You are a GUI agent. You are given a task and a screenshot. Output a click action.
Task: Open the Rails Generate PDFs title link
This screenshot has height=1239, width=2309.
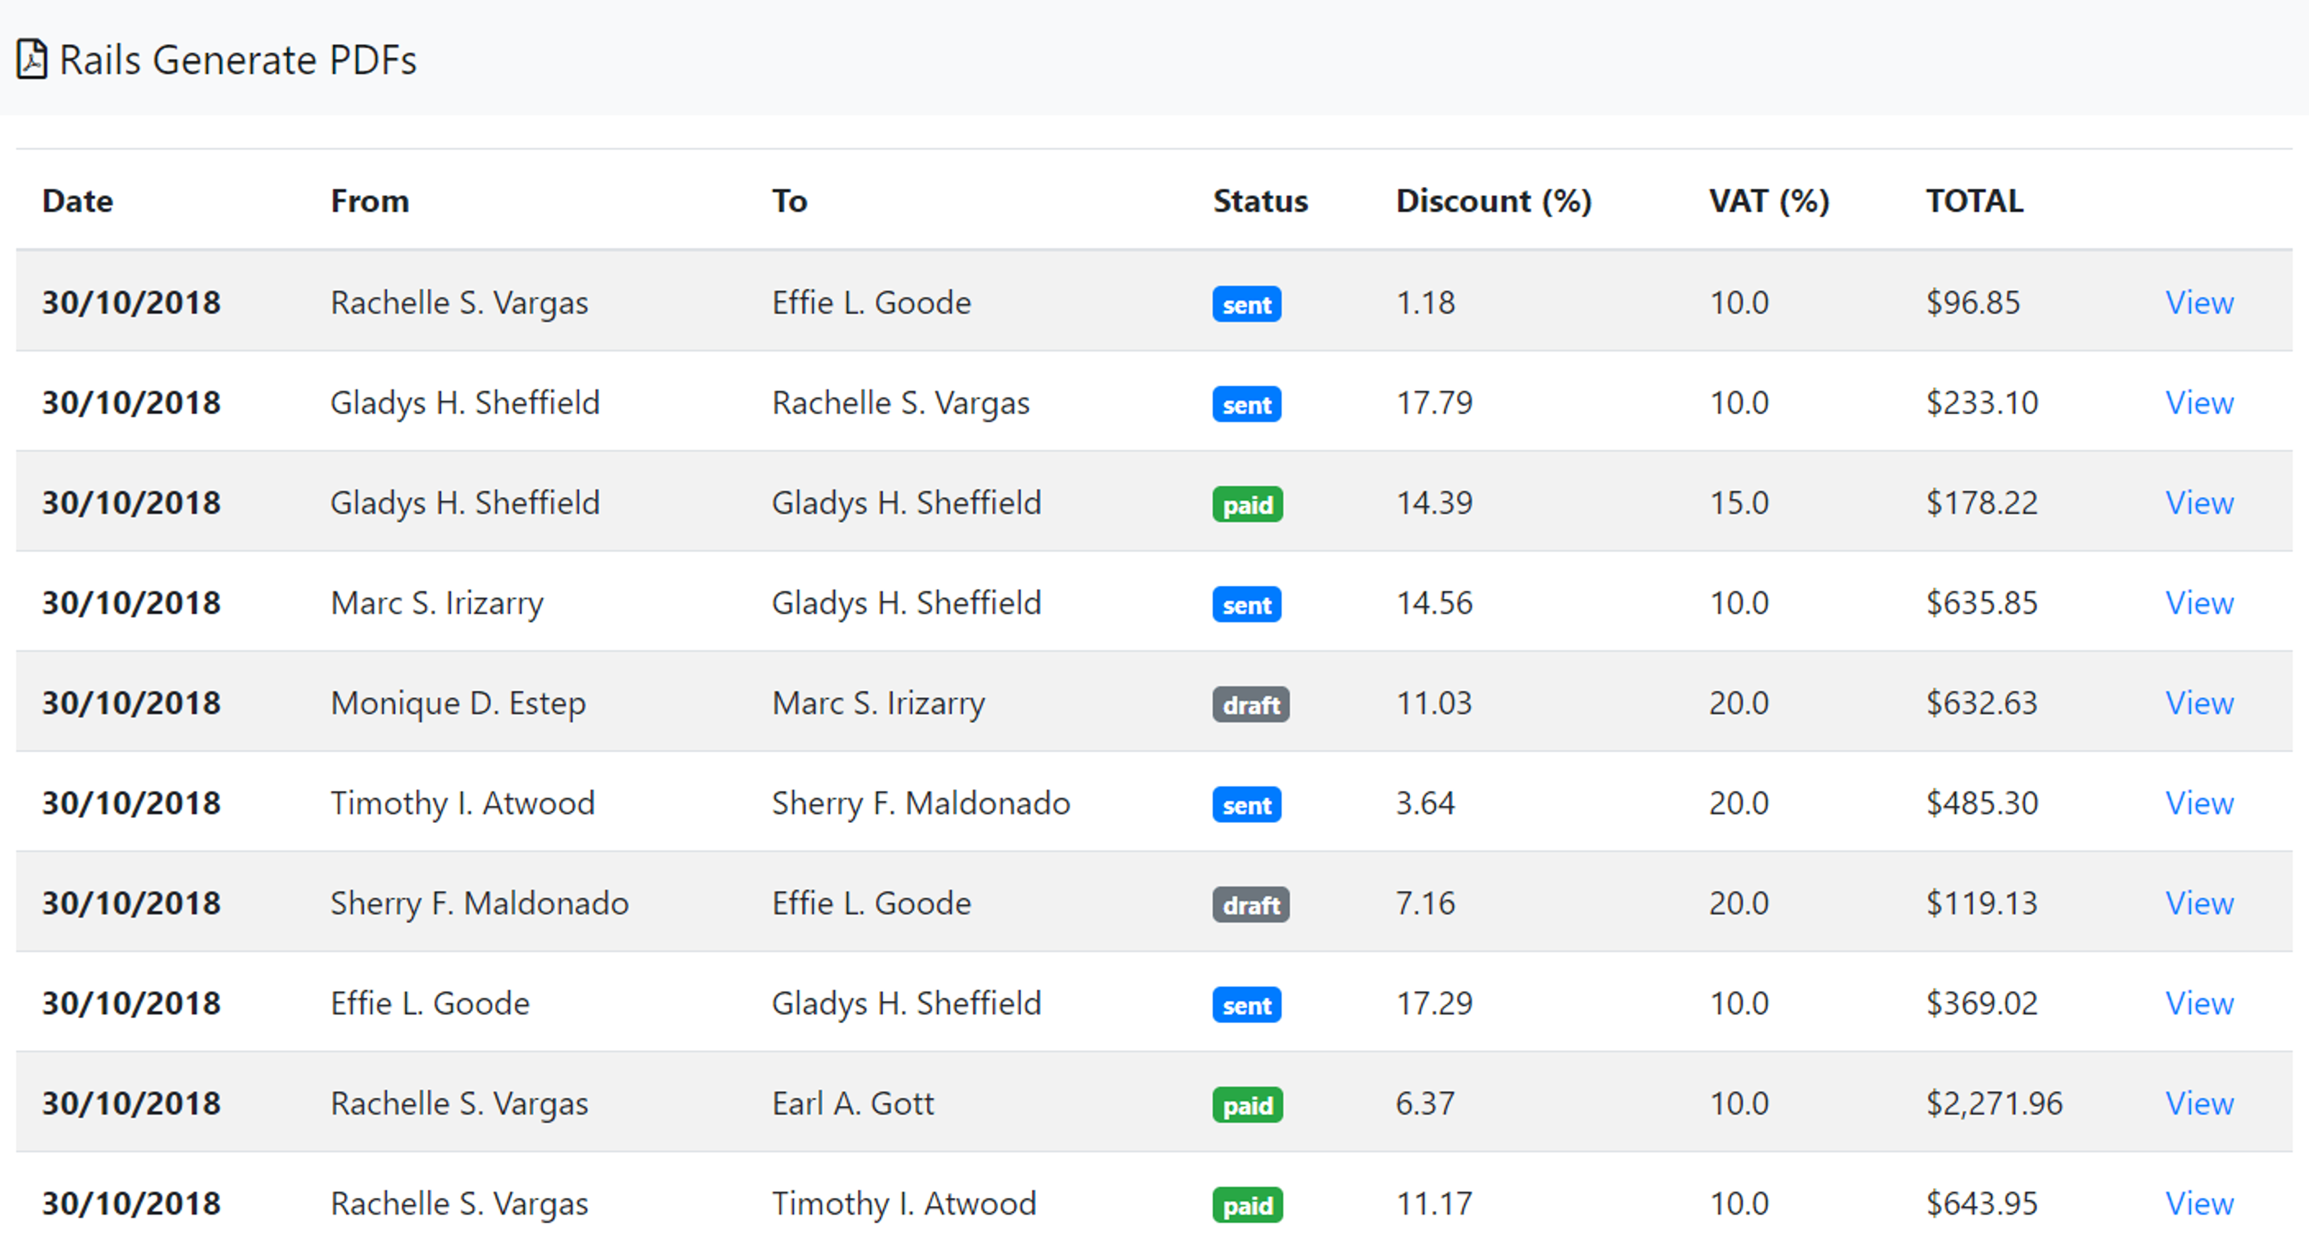tap(238, 60)
